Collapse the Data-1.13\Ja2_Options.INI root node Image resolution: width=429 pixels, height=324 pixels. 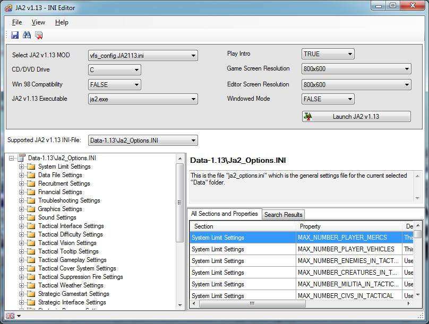(x=11, y=158)
